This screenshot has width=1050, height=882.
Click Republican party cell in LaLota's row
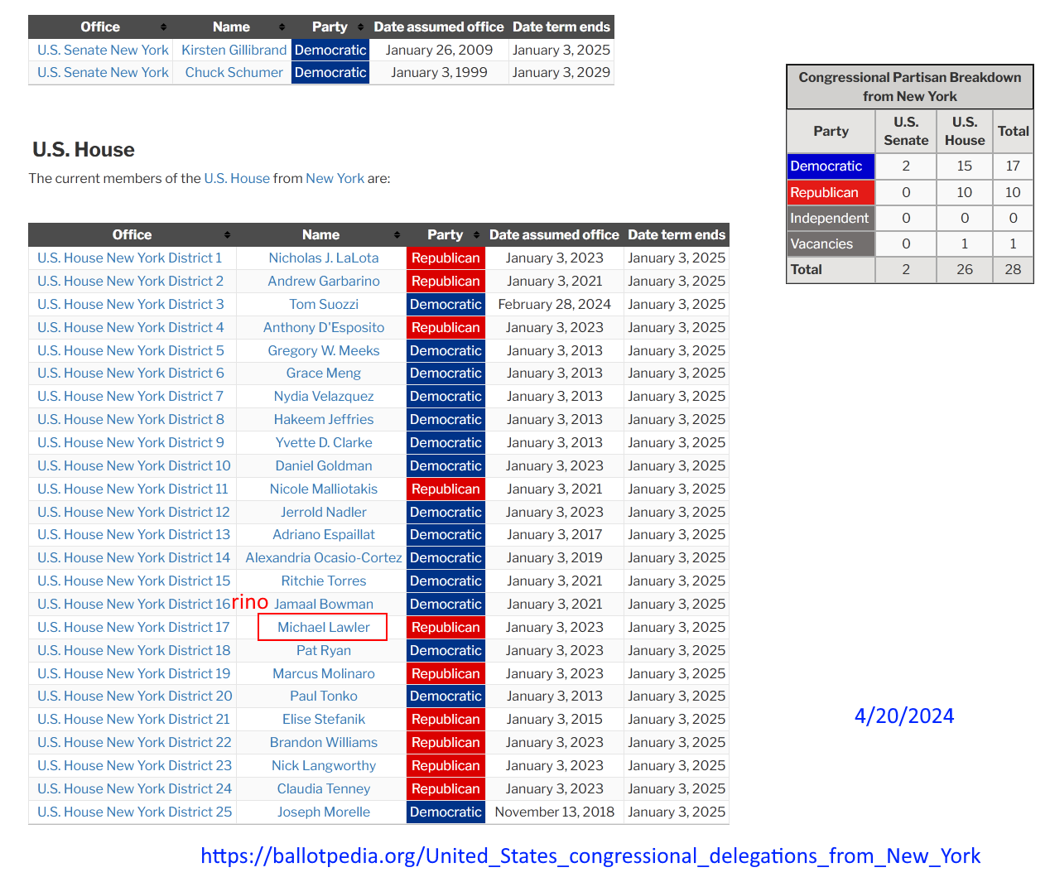click(446, 258)
